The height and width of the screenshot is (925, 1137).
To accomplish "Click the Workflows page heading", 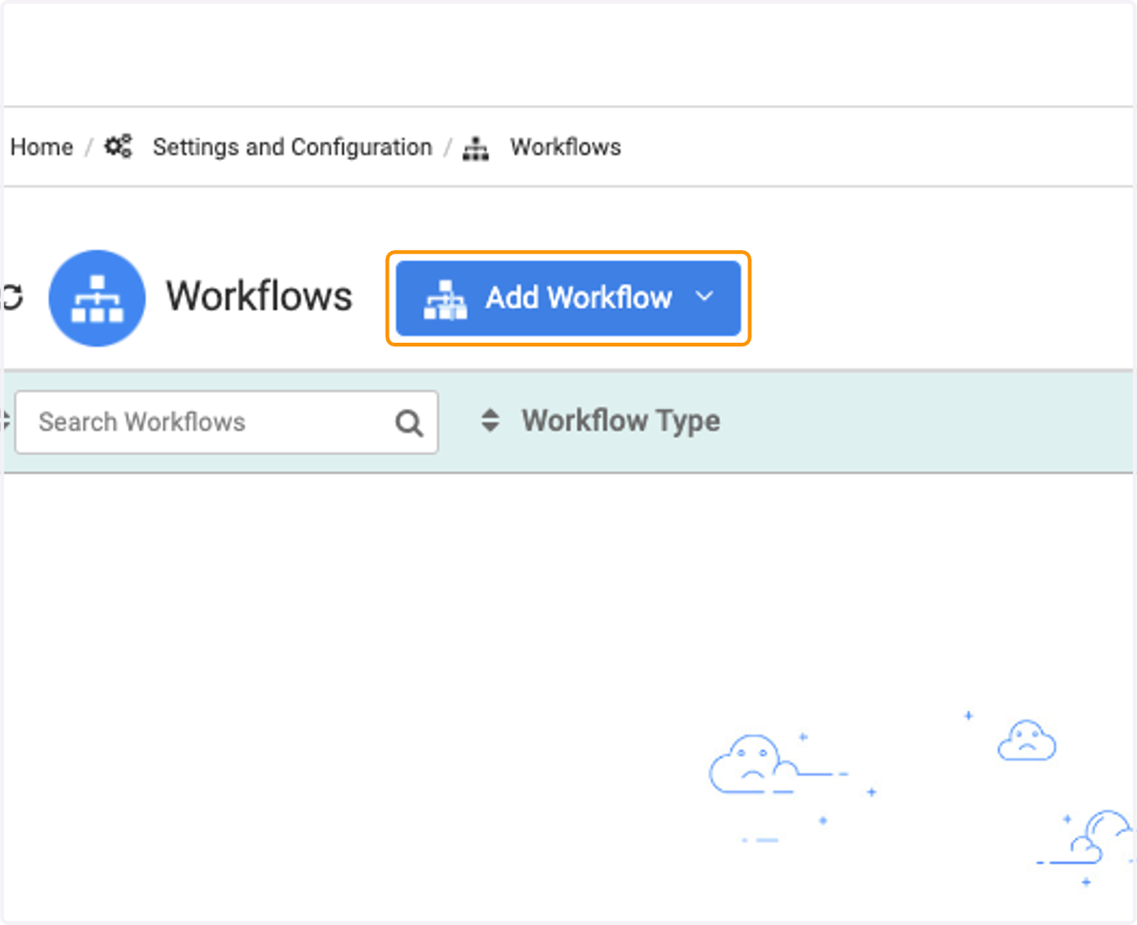I will 260,296.
